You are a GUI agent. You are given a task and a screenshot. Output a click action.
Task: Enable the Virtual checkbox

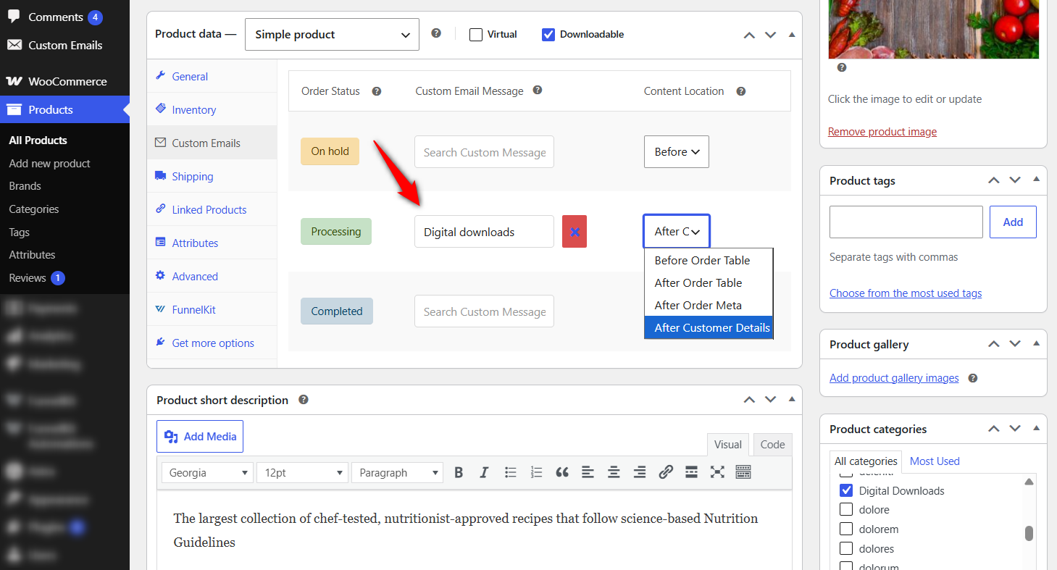pos(476,34)
